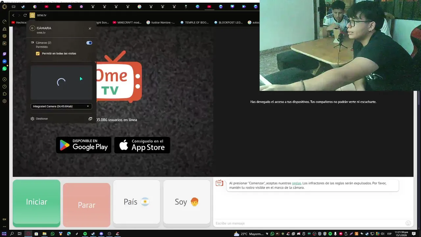
Task: Open the player icon in the sidebar
Action: click(5, 79)
